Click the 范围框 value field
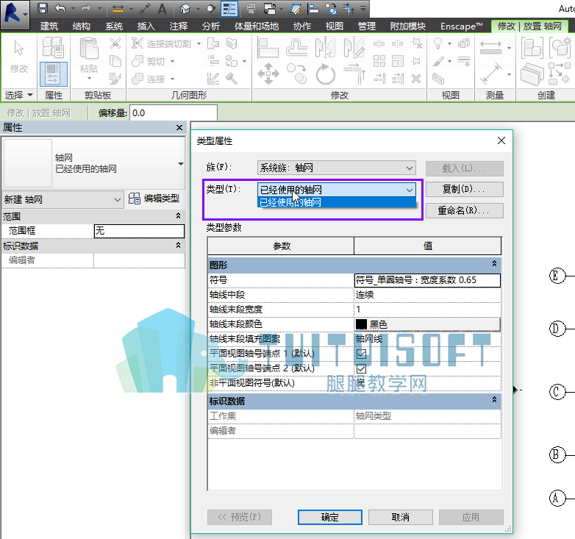The image size is (575, 539). pos(139,231)
